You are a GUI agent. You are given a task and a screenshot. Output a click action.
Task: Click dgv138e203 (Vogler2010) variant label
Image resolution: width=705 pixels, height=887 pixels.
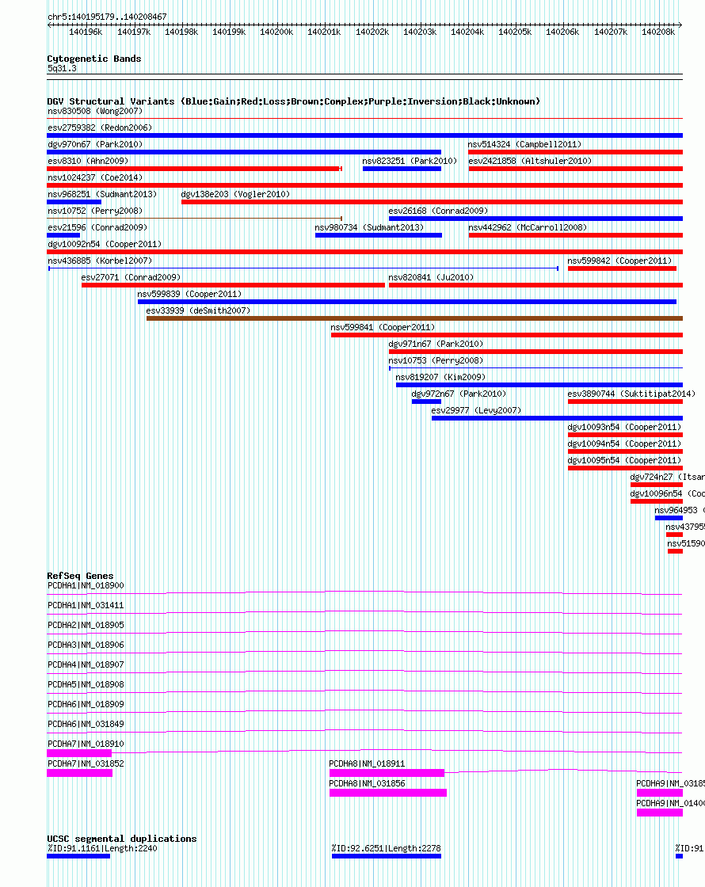(235, 194)
